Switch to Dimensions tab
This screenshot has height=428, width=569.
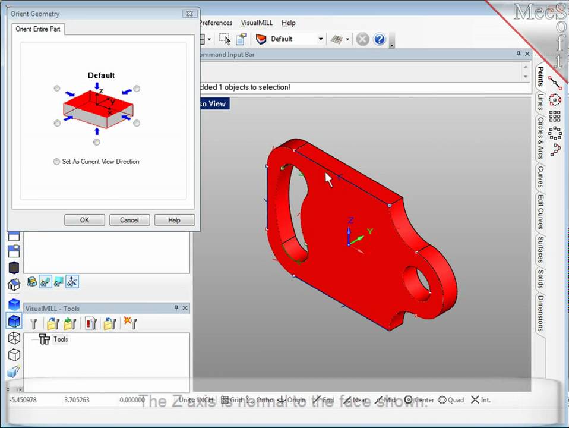click(540, 313)
